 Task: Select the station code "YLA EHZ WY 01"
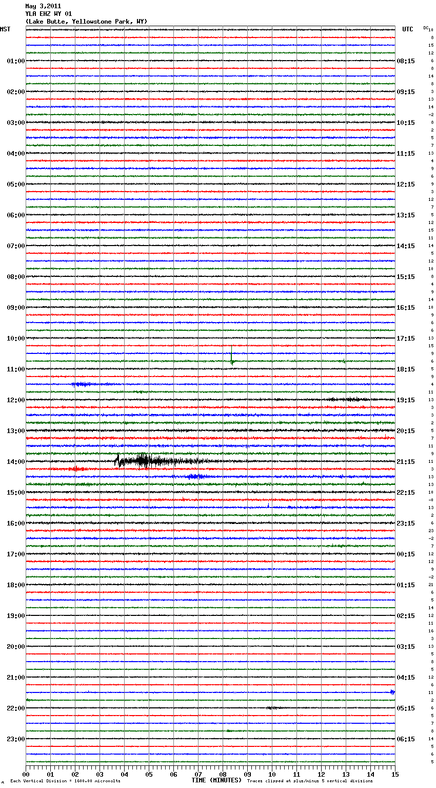click(49, 14)
